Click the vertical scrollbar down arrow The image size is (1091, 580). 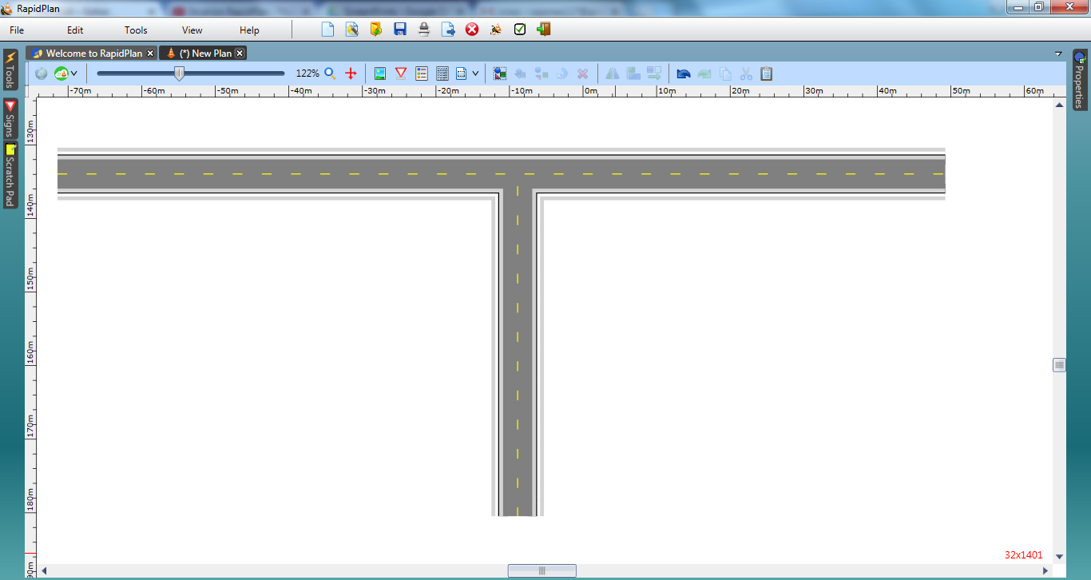(x=1059, y=556)
